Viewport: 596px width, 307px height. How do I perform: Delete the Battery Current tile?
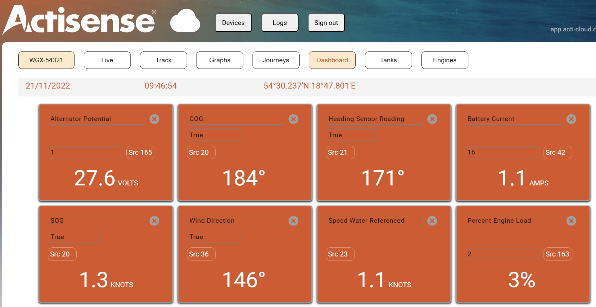[x=571, y=119]
